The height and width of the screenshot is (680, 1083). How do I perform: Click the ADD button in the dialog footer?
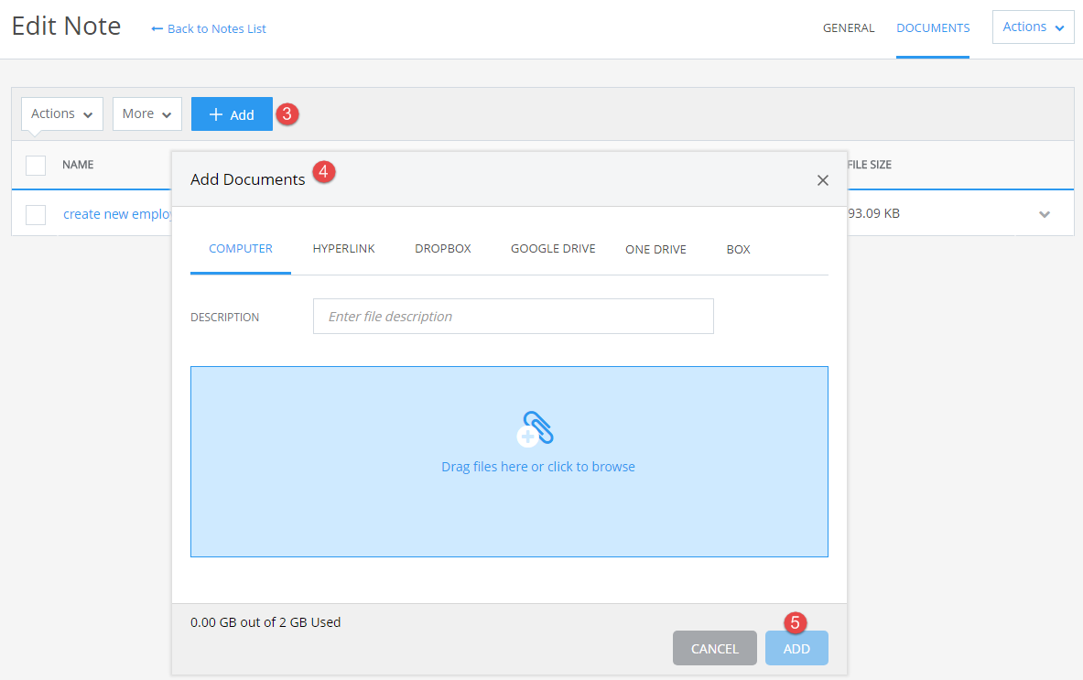[x=796, y=648]
